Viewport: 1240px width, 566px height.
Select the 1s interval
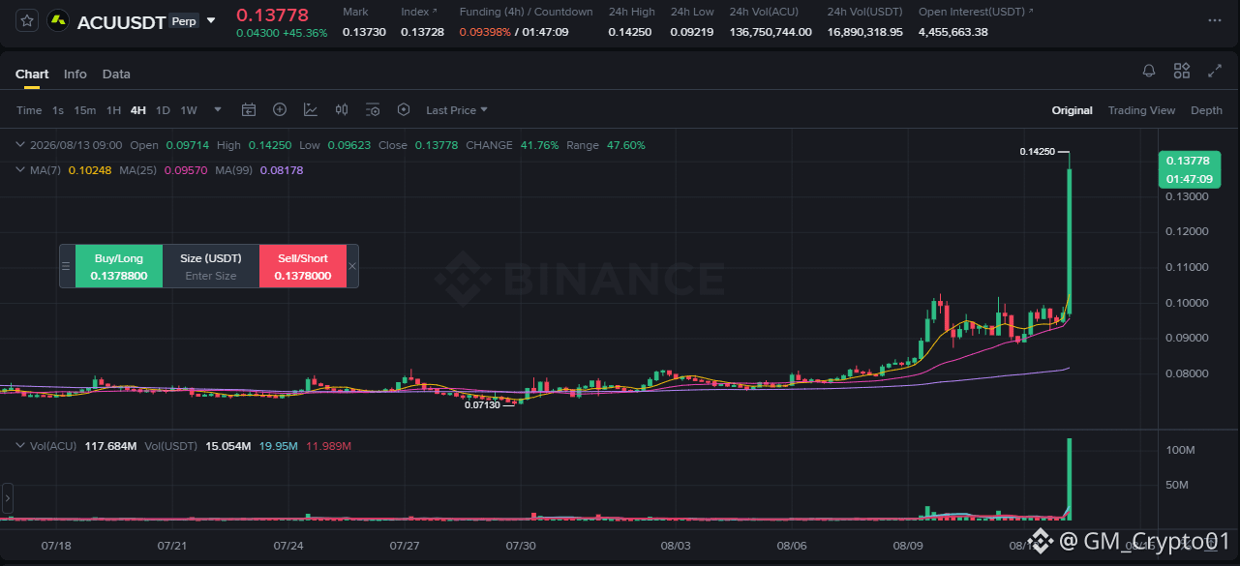point(58,110)
